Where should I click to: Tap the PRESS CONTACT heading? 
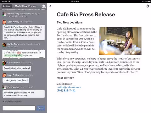click(x=65, y=78)
